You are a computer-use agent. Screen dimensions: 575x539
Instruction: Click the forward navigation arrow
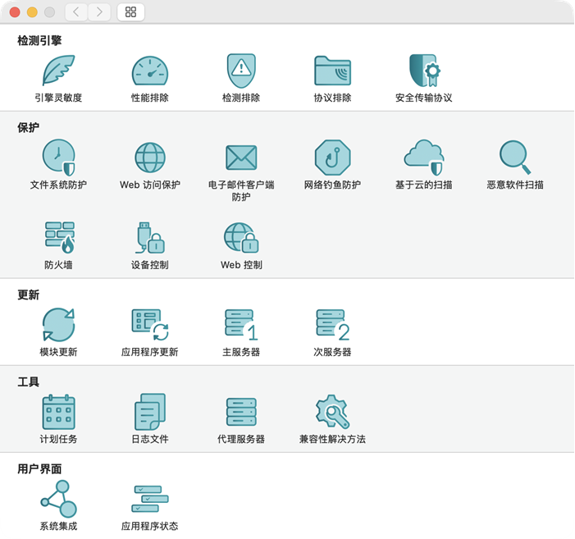(x=99, y=12)
